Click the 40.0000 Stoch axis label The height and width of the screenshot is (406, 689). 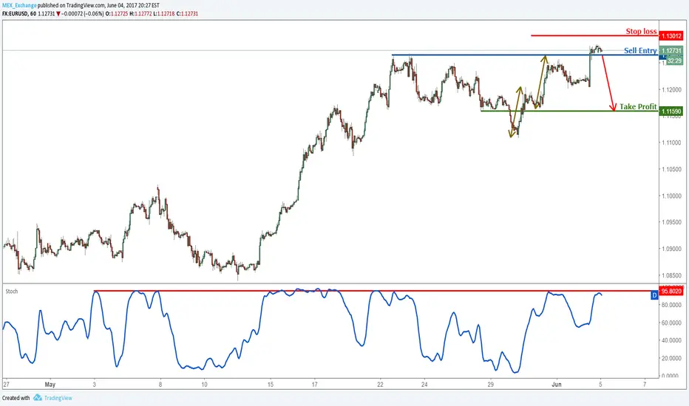(672, 340)
